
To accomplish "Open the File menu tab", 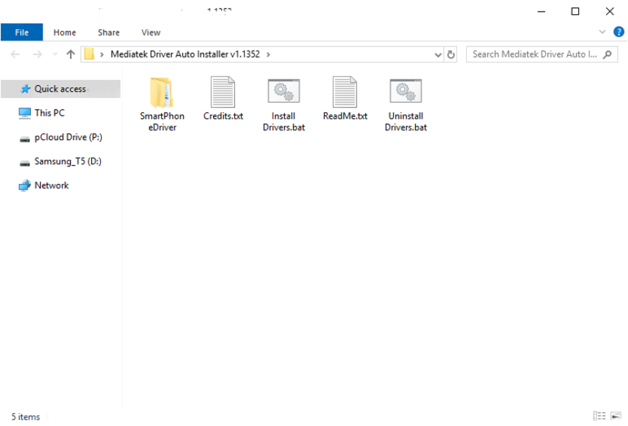I will coord(22,32).
